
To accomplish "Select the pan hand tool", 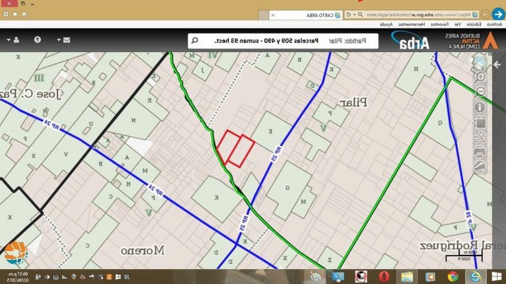I will point(480,63).
